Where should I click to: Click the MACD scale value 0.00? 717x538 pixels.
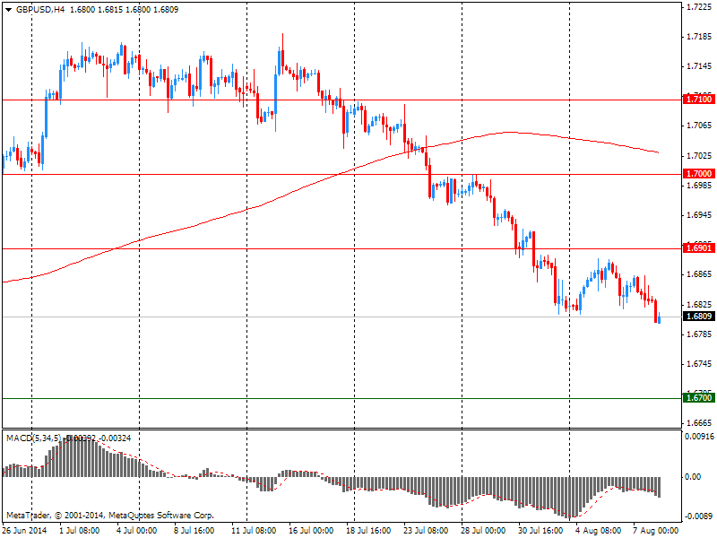tap(692, 477)
